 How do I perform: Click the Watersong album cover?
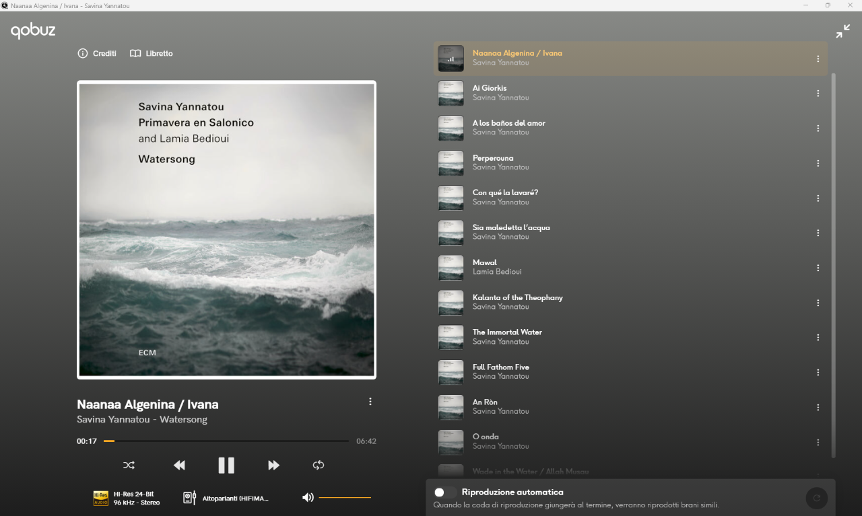[x=226, y=230]
